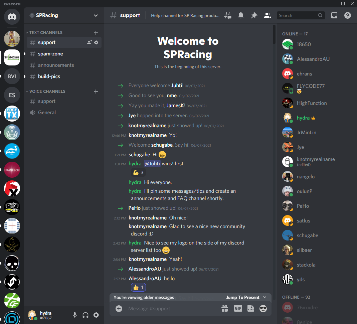
Task: Open member HighFunction profile
Action: point(316,103)
